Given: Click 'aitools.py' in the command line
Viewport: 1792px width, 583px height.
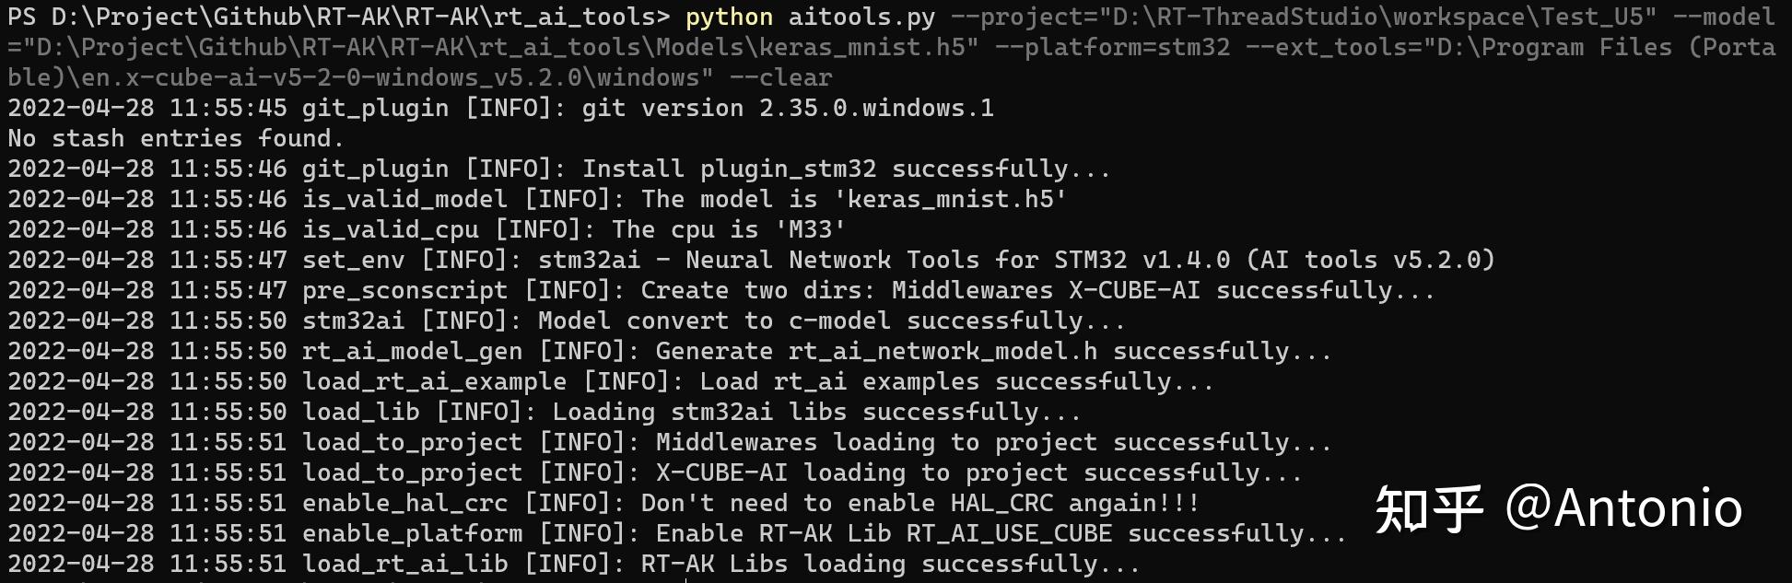Looking at the screenshot, I should (x=861, y=17).
